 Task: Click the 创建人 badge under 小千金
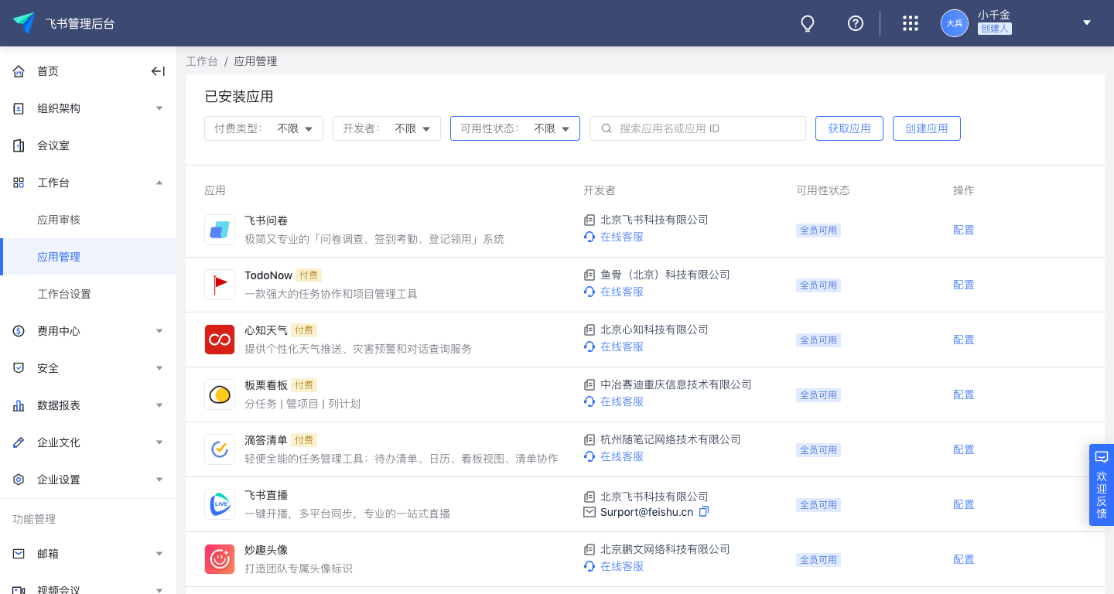tap(994, 29)
